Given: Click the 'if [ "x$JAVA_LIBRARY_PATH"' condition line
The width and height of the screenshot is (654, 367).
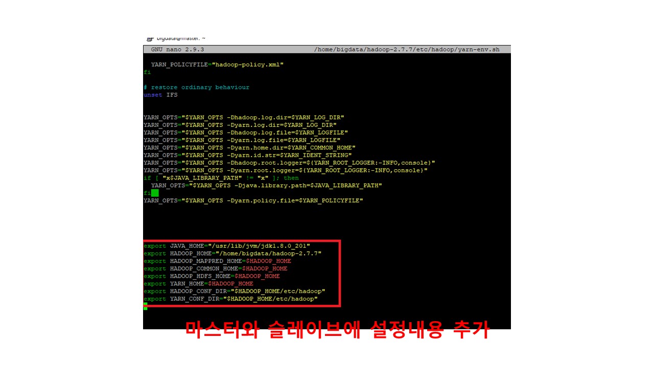Looking at the screenshot, I should (221, 178).
